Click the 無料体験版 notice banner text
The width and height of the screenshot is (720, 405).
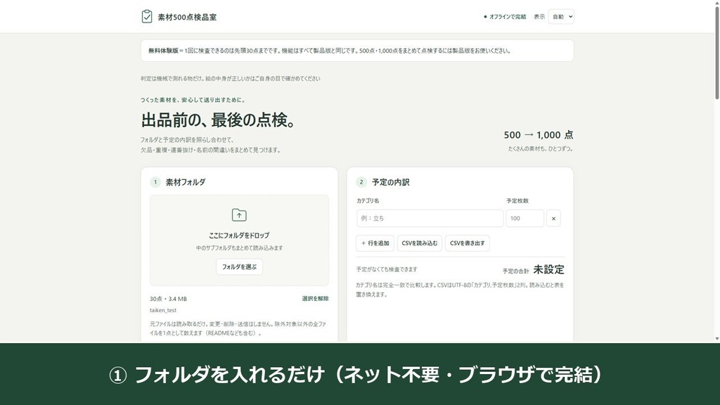click(x=329, y=51)
